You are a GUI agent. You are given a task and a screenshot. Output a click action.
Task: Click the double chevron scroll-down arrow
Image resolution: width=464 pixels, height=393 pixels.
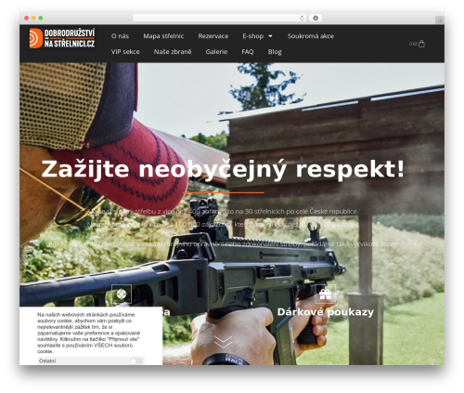[x=224, y=342]
